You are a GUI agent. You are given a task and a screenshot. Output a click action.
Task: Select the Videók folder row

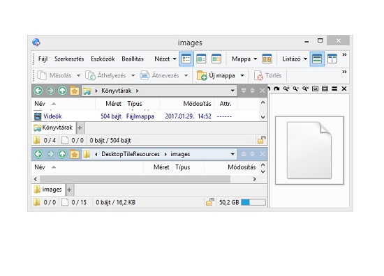[145, 116]
